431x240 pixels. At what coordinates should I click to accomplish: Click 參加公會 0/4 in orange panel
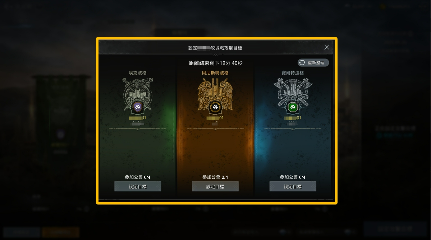(215, 177)
